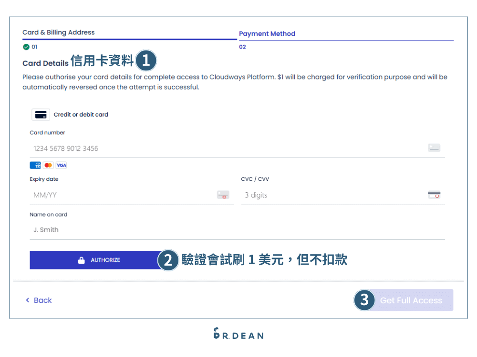Focus the Expiry date MM/YY field
This screenshot has height=357, width=477.
132,195
